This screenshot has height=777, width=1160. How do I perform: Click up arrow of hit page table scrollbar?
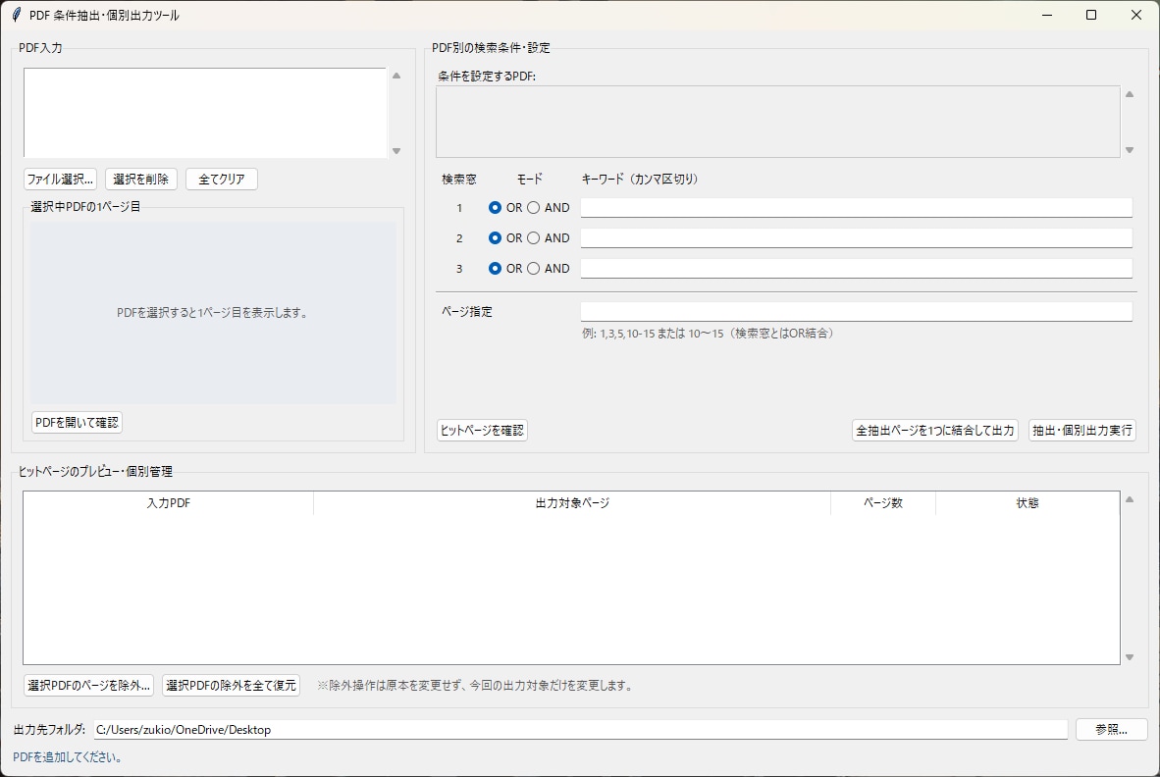tap(1130, 499)
